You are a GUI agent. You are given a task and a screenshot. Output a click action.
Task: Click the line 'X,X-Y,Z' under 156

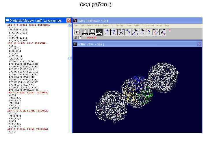[14, 108]
